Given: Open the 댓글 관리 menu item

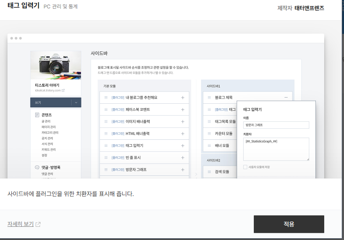Looking at the screenshot, I should pos(47,174).
